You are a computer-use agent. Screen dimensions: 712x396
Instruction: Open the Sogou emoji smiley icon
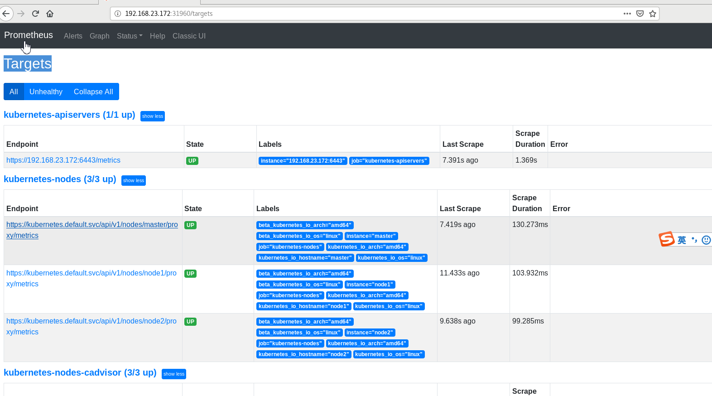(706, 240)
